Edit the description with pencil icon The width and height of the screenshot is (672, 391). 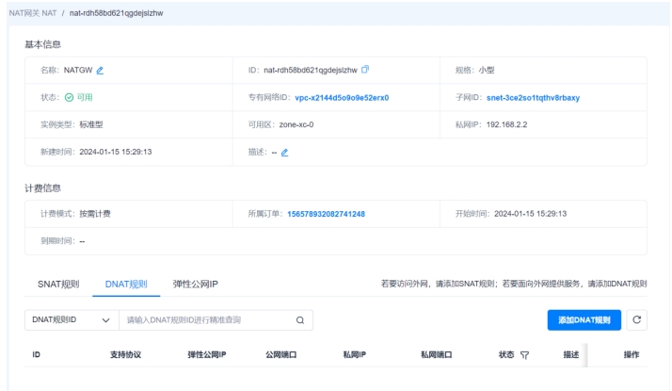pos(284,153)
